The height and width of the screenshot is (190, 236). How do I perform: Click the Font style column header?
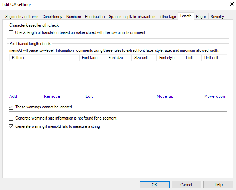[x=170, y=58]
